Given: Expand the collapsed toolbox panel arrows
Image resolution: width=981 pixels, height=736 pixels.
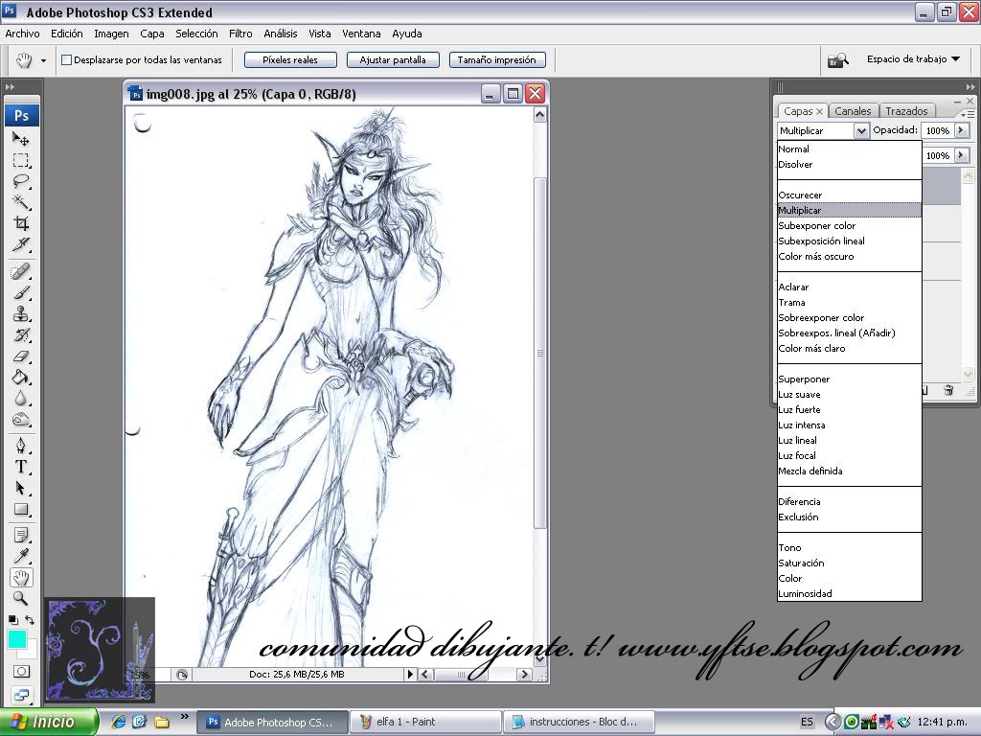Looking at the screenshot, I should (x=10, y=87).
